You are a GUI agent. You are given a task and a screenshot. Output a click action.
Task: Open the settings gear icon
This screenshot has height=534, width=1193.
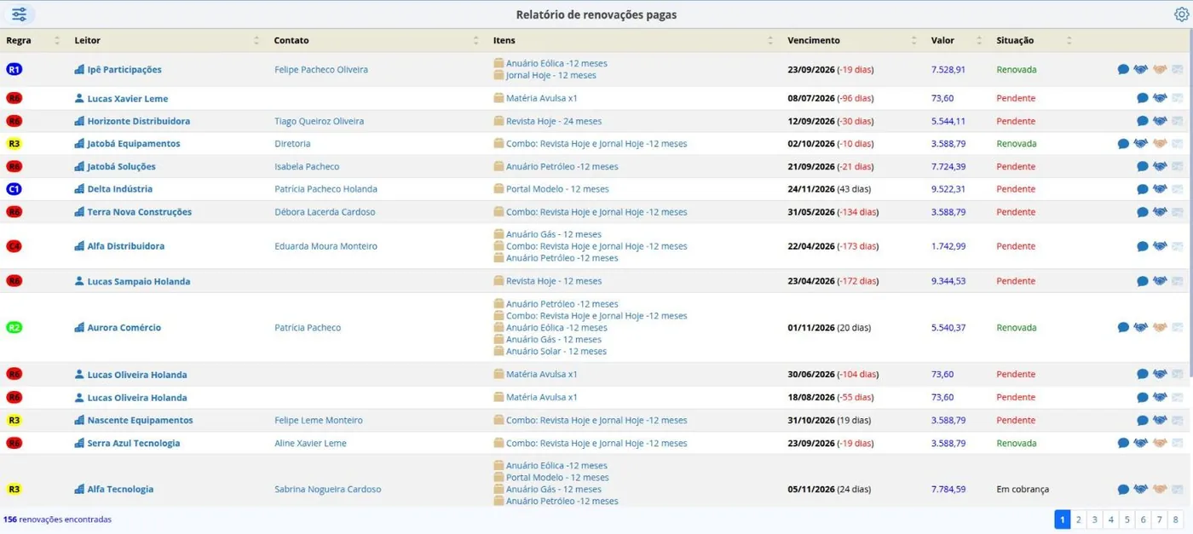(1181, 14)
